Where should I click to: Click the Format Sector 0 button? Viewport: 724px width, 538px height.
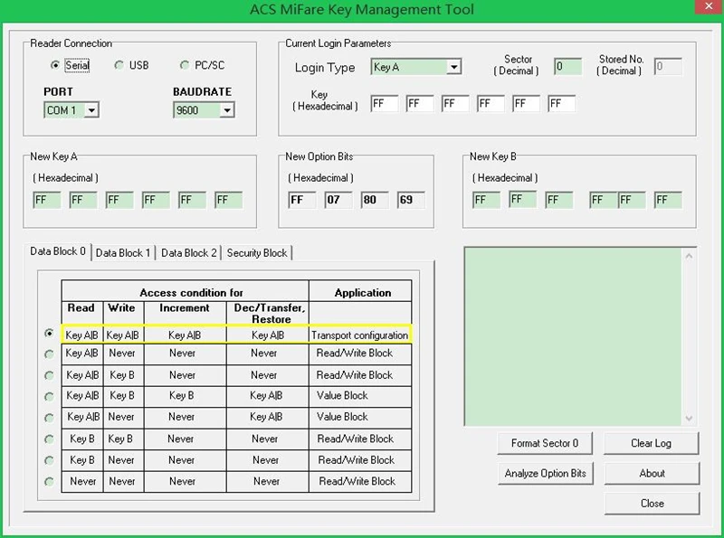(x=545, y=443)
